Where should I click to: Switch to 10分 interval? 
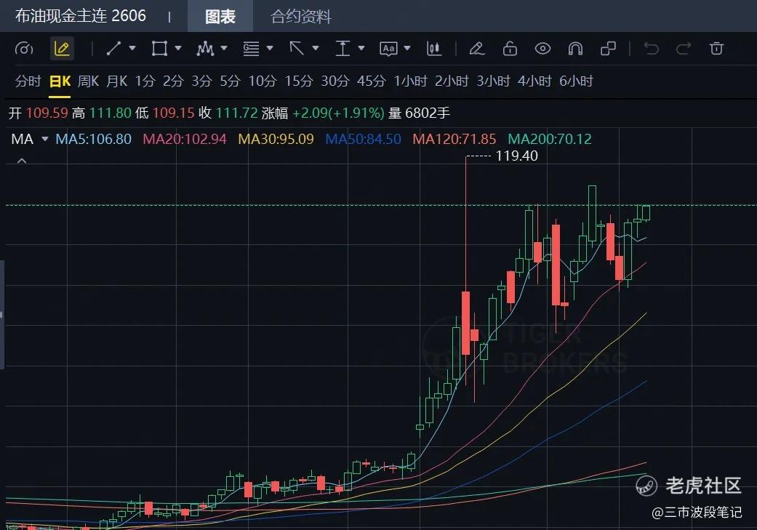263,81
